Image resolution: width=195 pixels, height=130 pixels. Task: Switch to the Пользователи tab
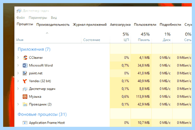coord(145,25)
